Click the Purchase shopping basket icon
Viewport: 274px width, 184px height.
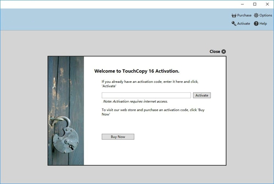pos(234,15)
